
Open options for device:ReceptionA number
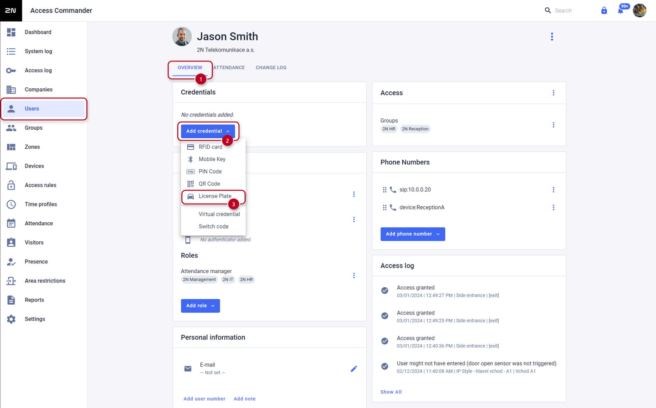tap(553, 208)
